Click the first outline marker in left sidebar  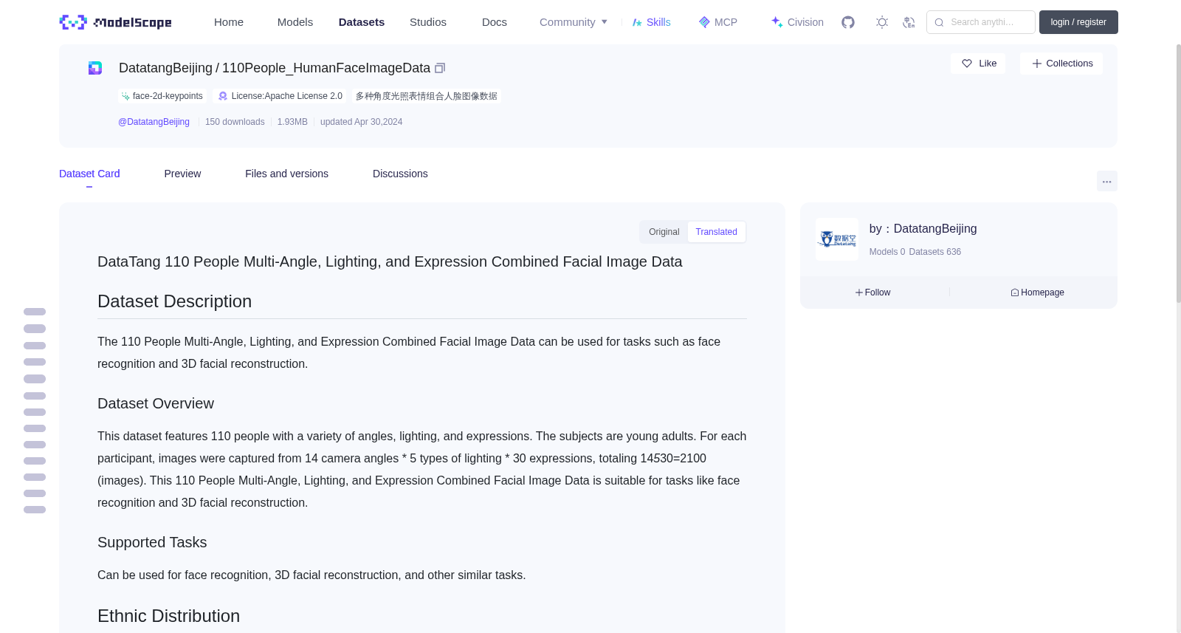pyautogui.click(x=35, y=312)
